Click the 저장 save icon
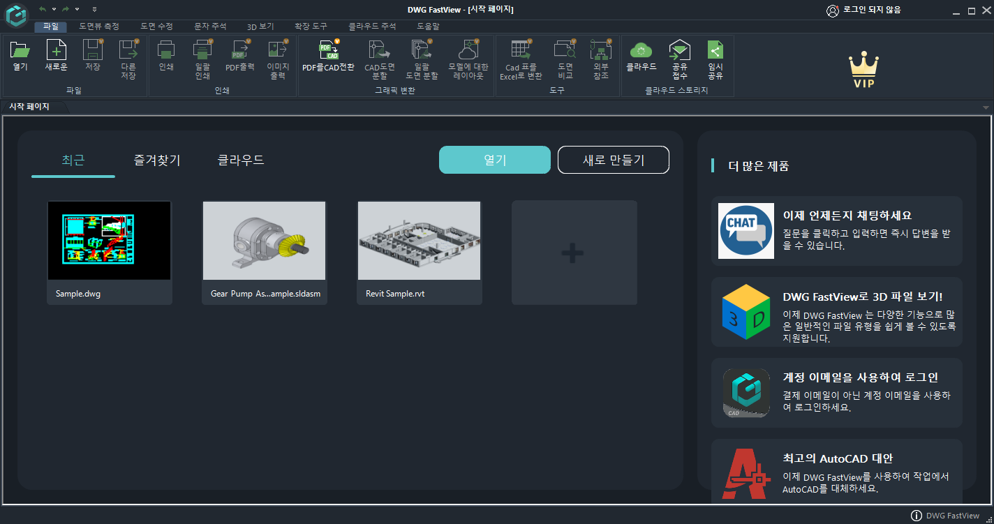The width and height of the screenshot is (994, 524). tap(92, 50)
